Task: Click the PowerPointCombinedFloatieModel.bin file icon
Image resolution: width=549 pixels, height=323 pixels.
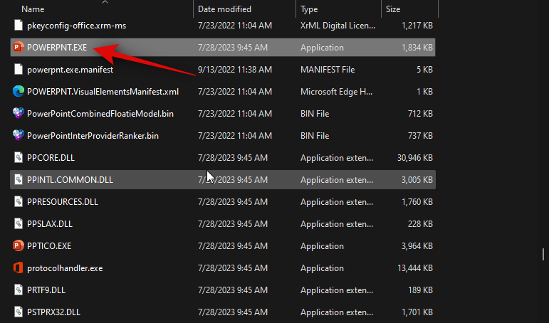Action: pos(19,113)
